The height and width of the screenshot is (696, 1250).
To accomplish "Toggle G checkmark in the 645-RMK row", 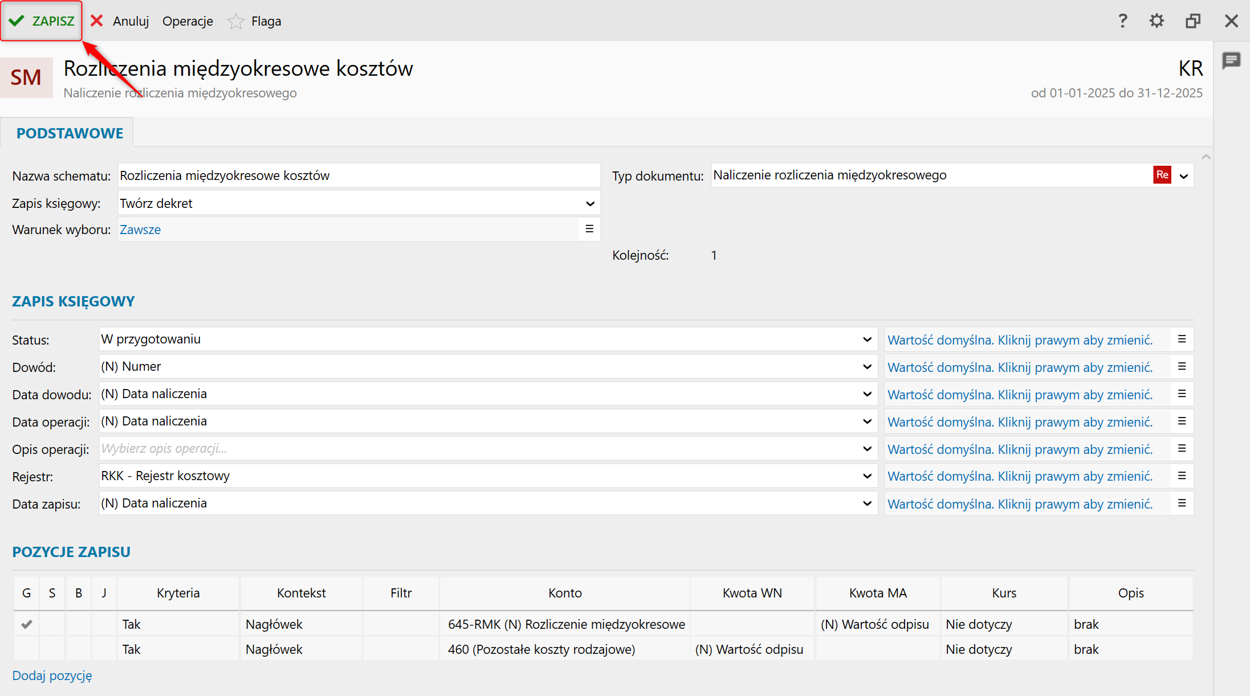I will coord(26,624).
